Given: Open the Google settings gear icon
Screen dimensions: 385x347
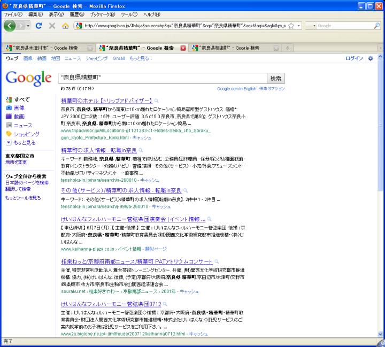Looking at the screenshot, I should click(371, 58).
